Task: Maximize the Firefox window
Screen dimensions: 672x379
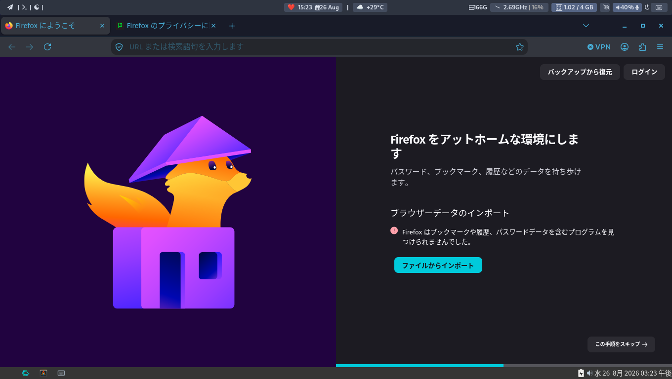Action: tap(643, 26)
